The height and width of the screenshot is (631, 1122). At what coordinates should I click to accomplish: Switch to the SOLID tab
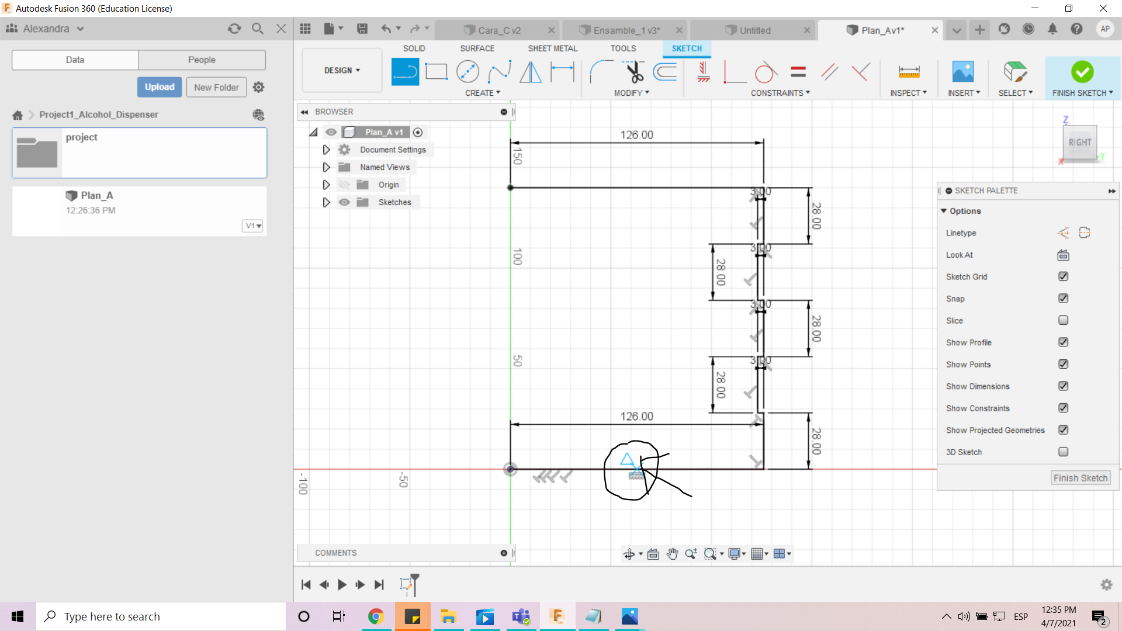click(x=414, y=48)
